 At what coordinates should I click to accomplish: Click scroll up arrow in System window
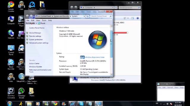[111, 26]
